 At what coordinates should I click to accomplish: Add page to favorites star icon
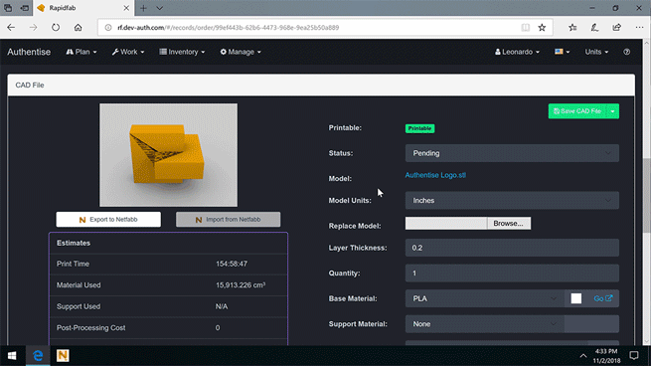pos(542,28)
